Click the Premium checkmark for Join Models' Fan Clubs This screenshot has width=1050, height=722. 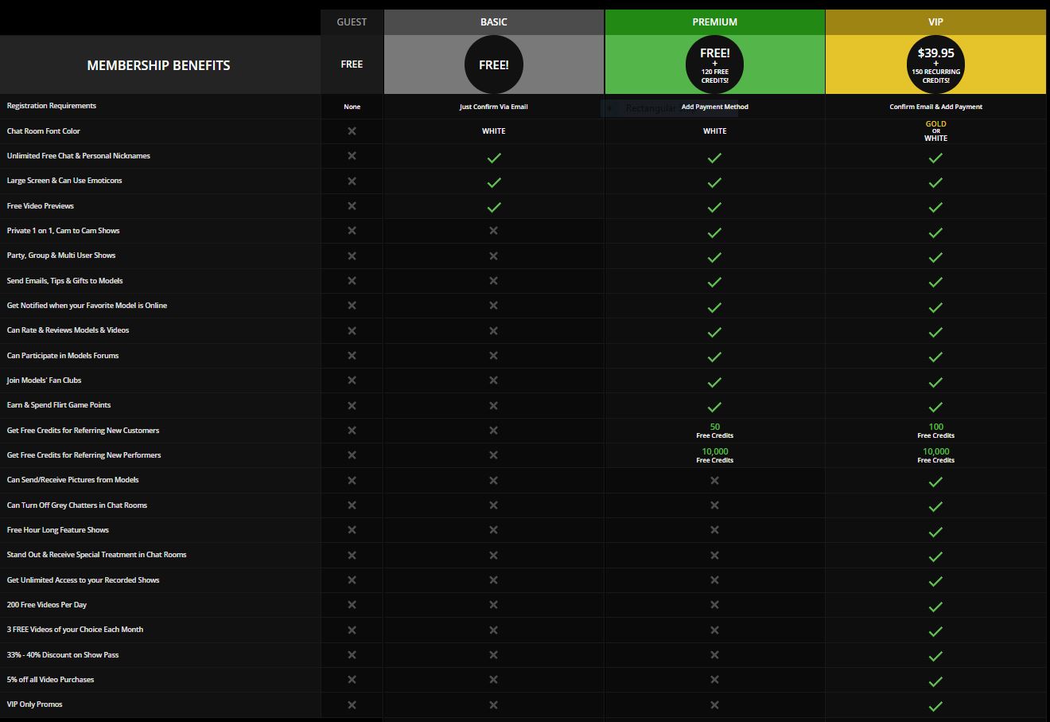714,381
